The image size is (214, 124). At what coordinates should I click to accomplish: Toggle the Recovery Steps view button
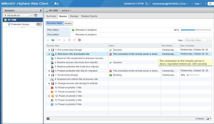(54, 23)
